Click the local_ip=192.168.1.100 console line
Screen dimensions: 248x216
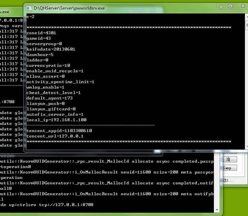[56, 120]
